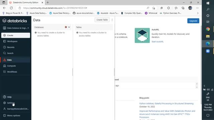This screenshot has height=120, width=214.
Task: Open Azure Data Factory bookmark
Action: [x=36, y=13]
